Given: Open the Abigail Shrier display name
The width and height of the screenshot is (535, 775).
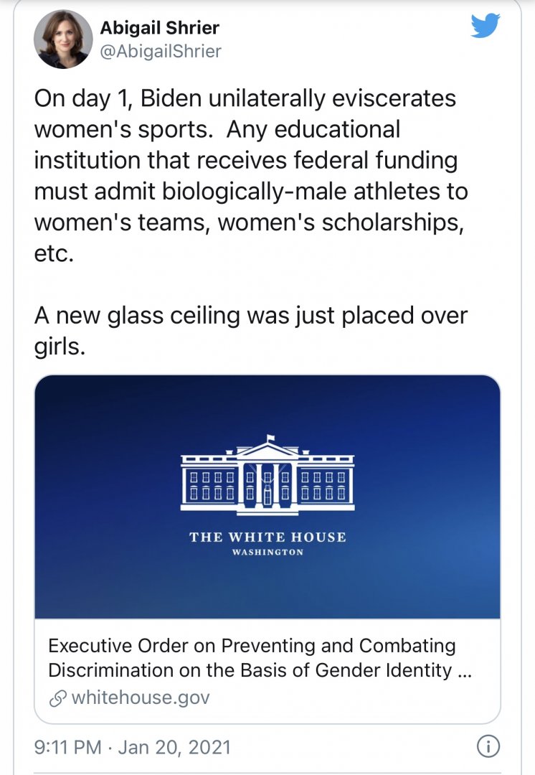Looking at the screenshot, I should (x=160, y=28).
